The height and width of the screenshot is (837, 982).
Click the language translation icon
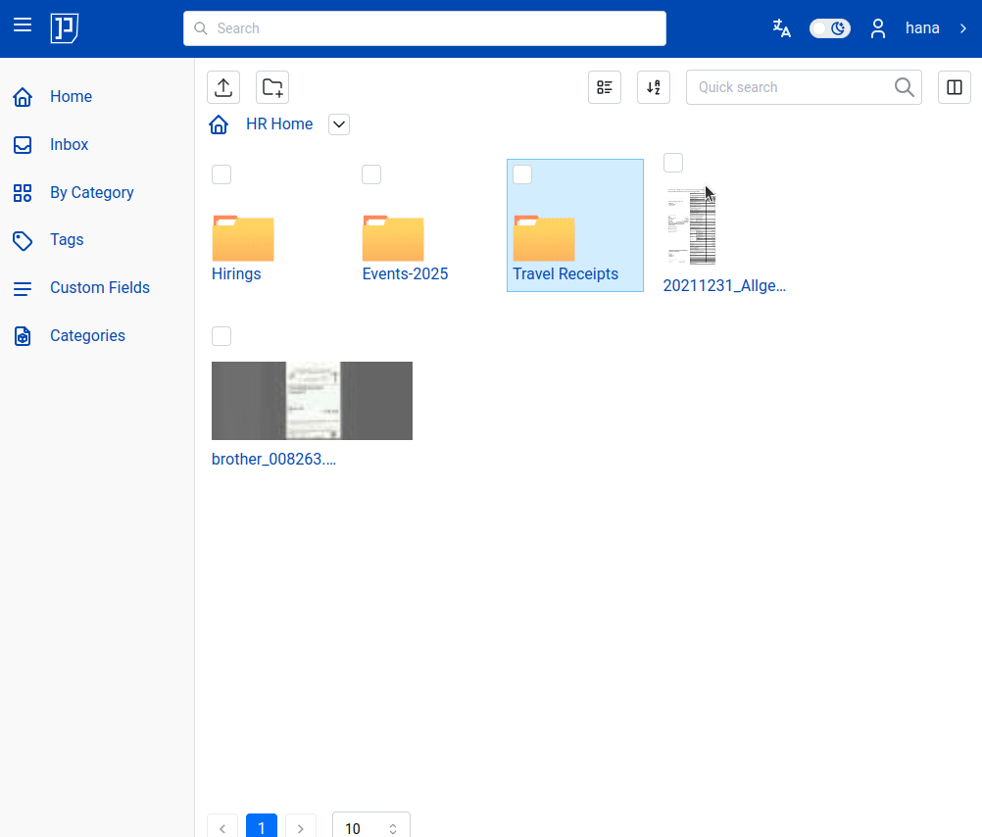(781, 28)
